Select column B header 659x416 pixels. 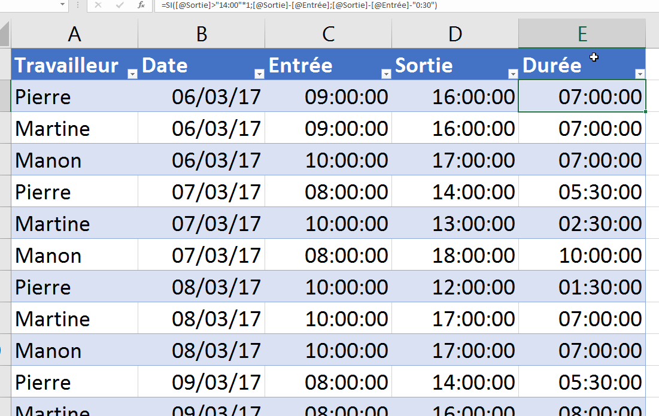tap(201, 34)
